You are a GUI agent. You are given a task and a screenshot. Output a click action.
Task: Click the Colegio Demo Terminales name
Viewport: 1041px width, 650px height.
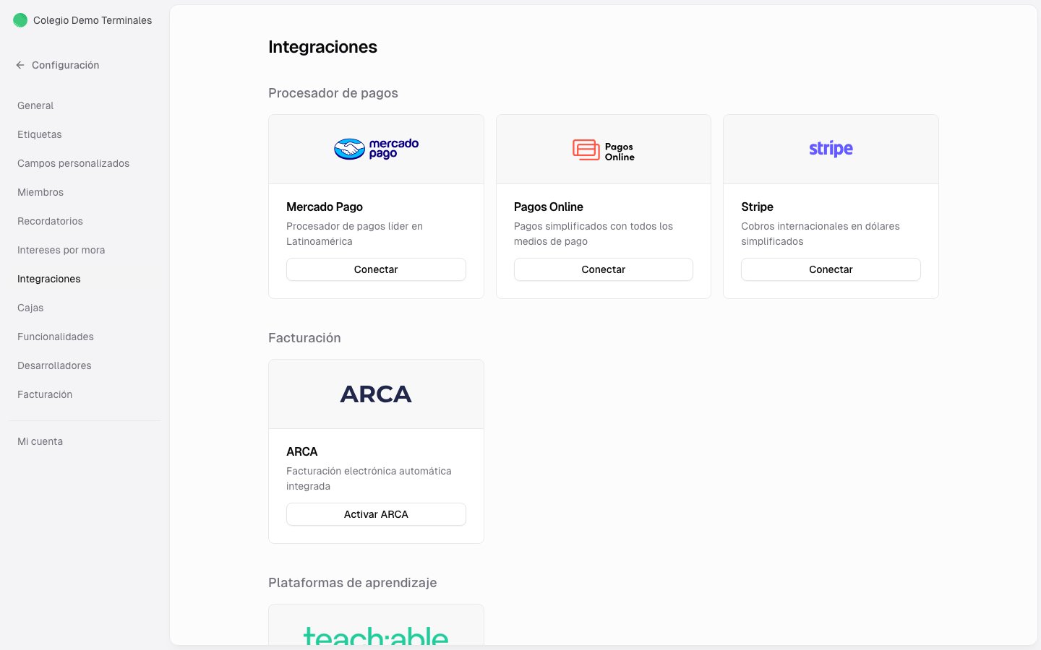point(93,20)
